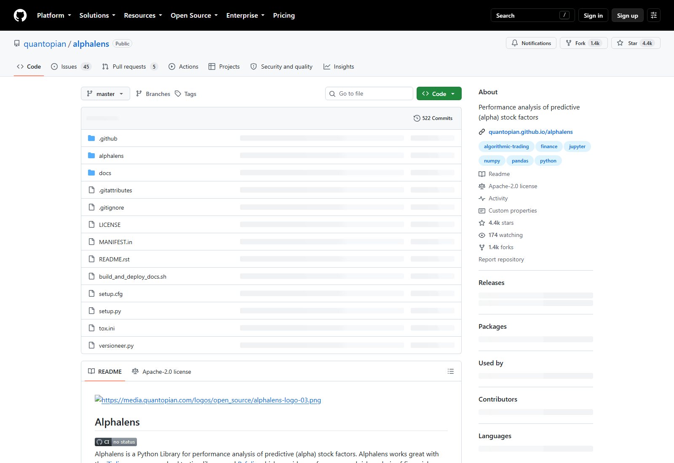Click the Sign up button
This screenshot has width=674, height=463.
[x=627, y=16]
